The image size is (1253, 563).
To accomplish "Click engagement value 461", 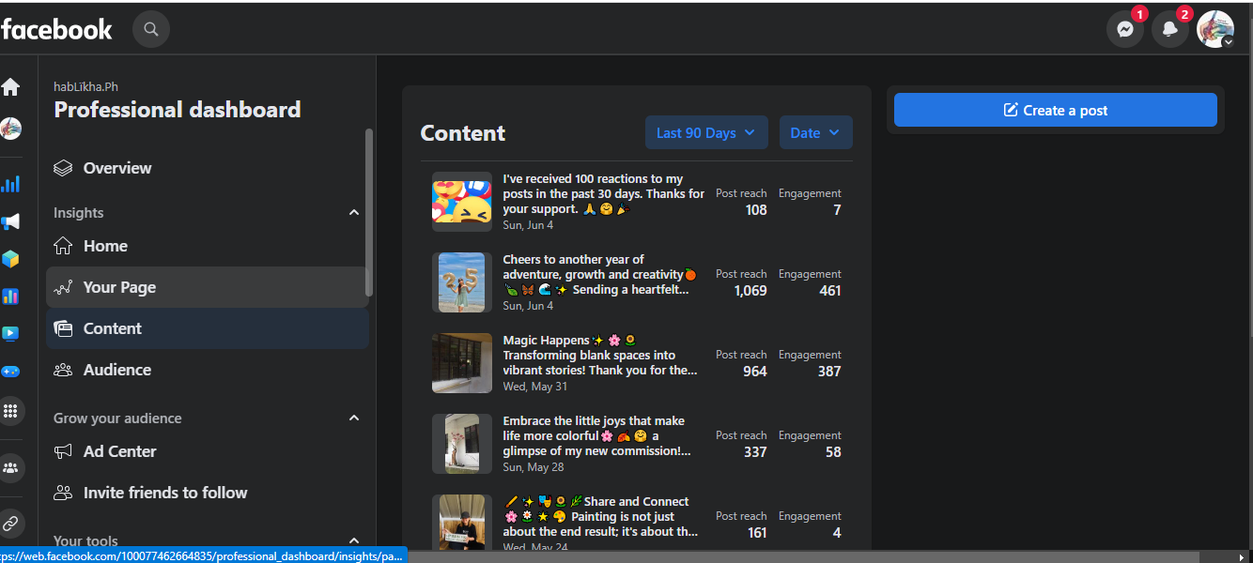I will 829,291.
